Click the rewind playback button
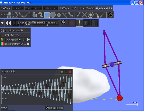This screenshot has height=111, width=144. pos(8,23)
